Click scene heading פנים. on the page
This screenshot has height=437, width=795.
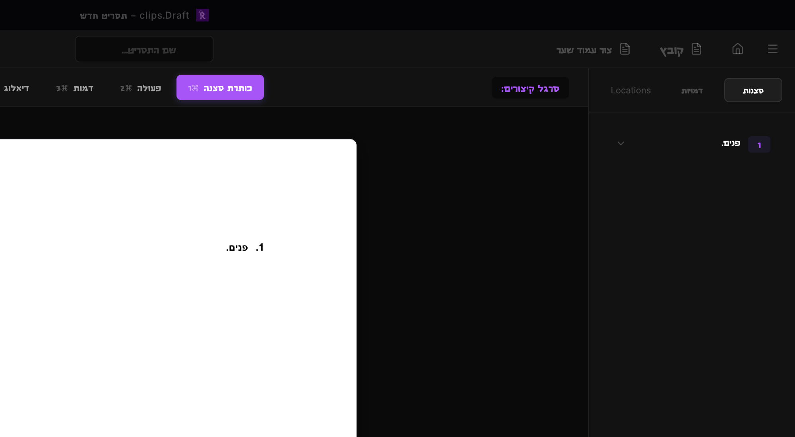click(x=237, y=248)
